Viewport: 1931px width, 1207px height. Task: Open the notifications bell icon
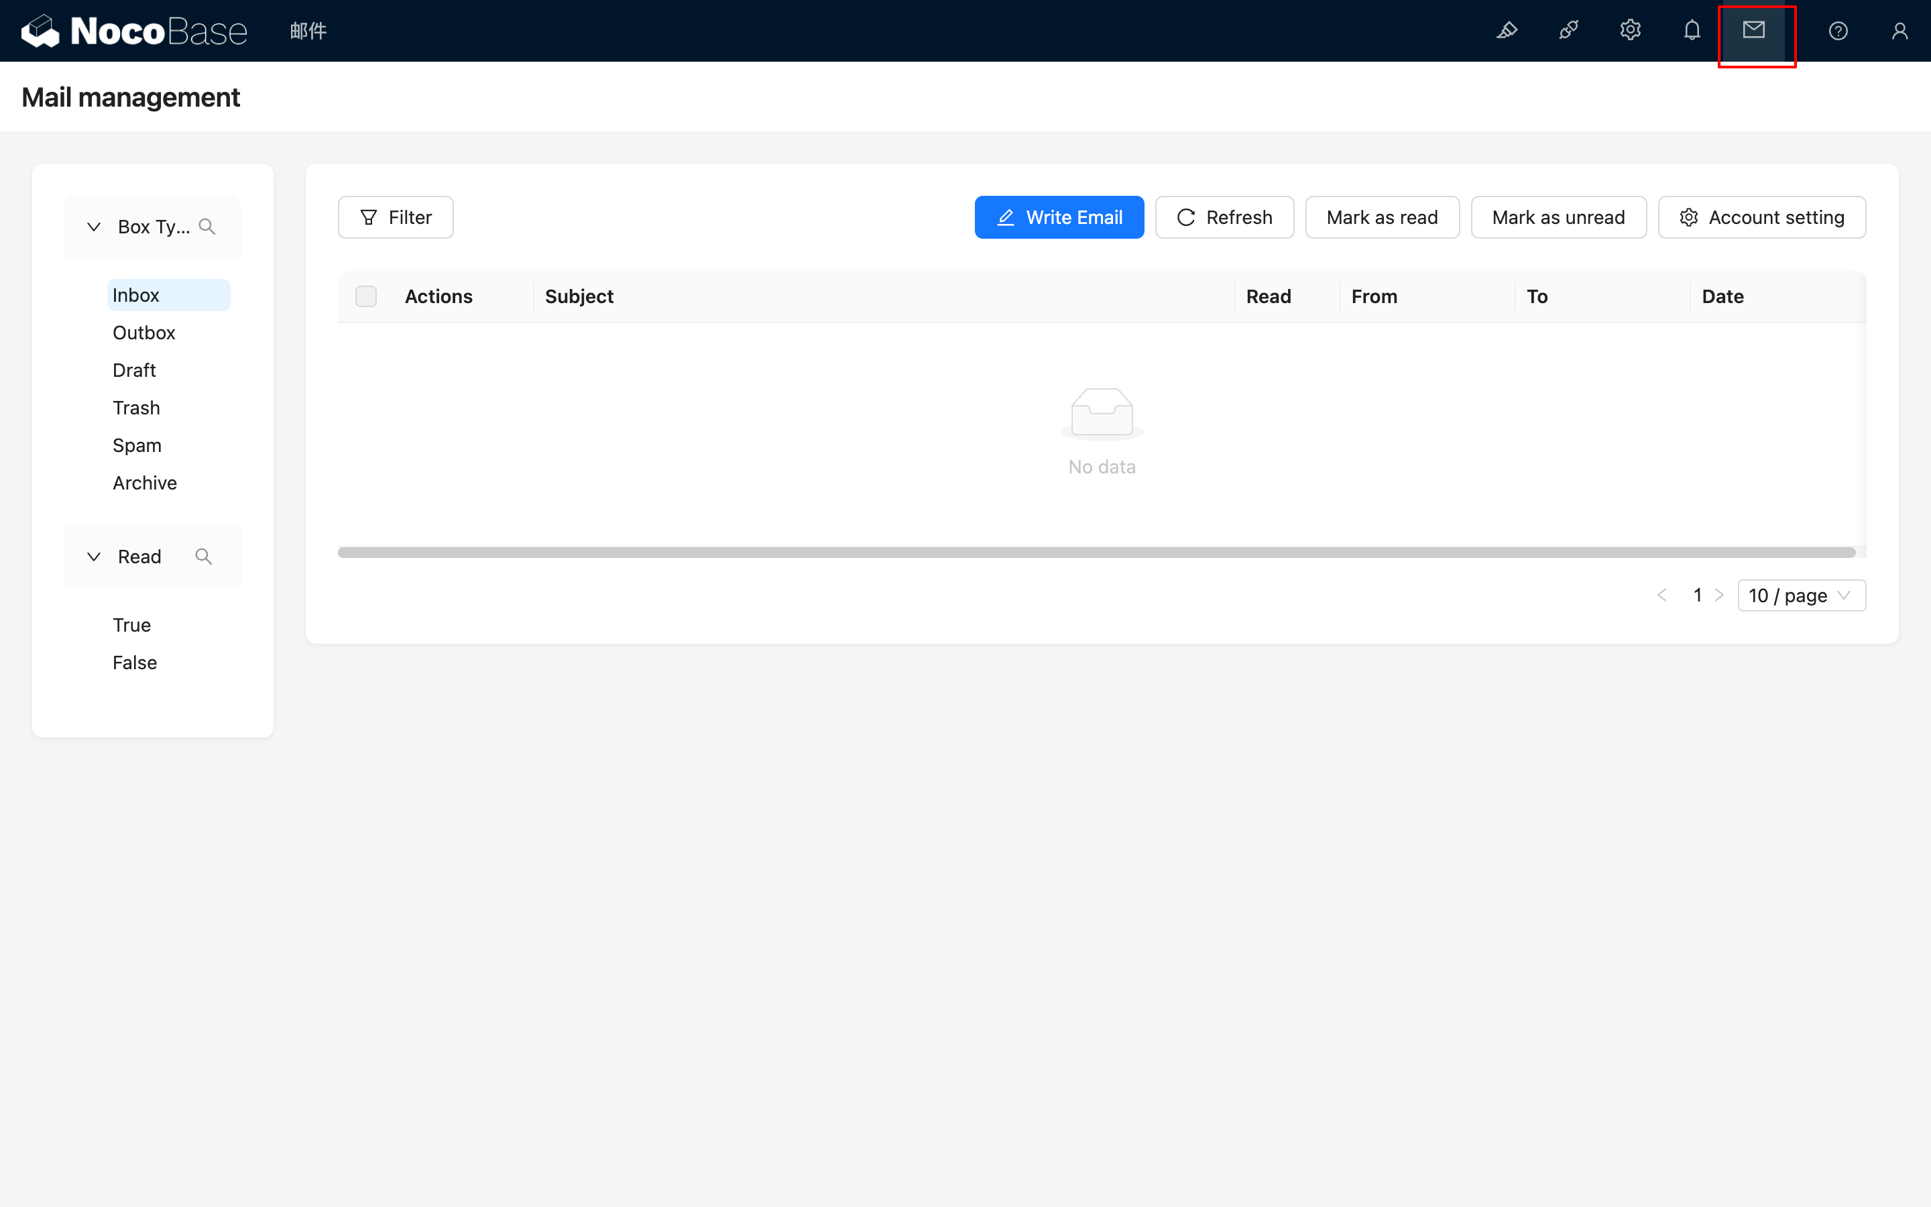[x=1692, y=30]
